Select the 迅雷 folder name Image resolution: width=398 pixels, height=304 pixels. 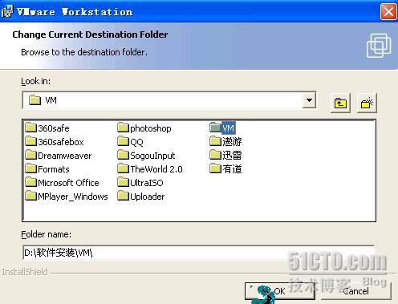[232, 156]
